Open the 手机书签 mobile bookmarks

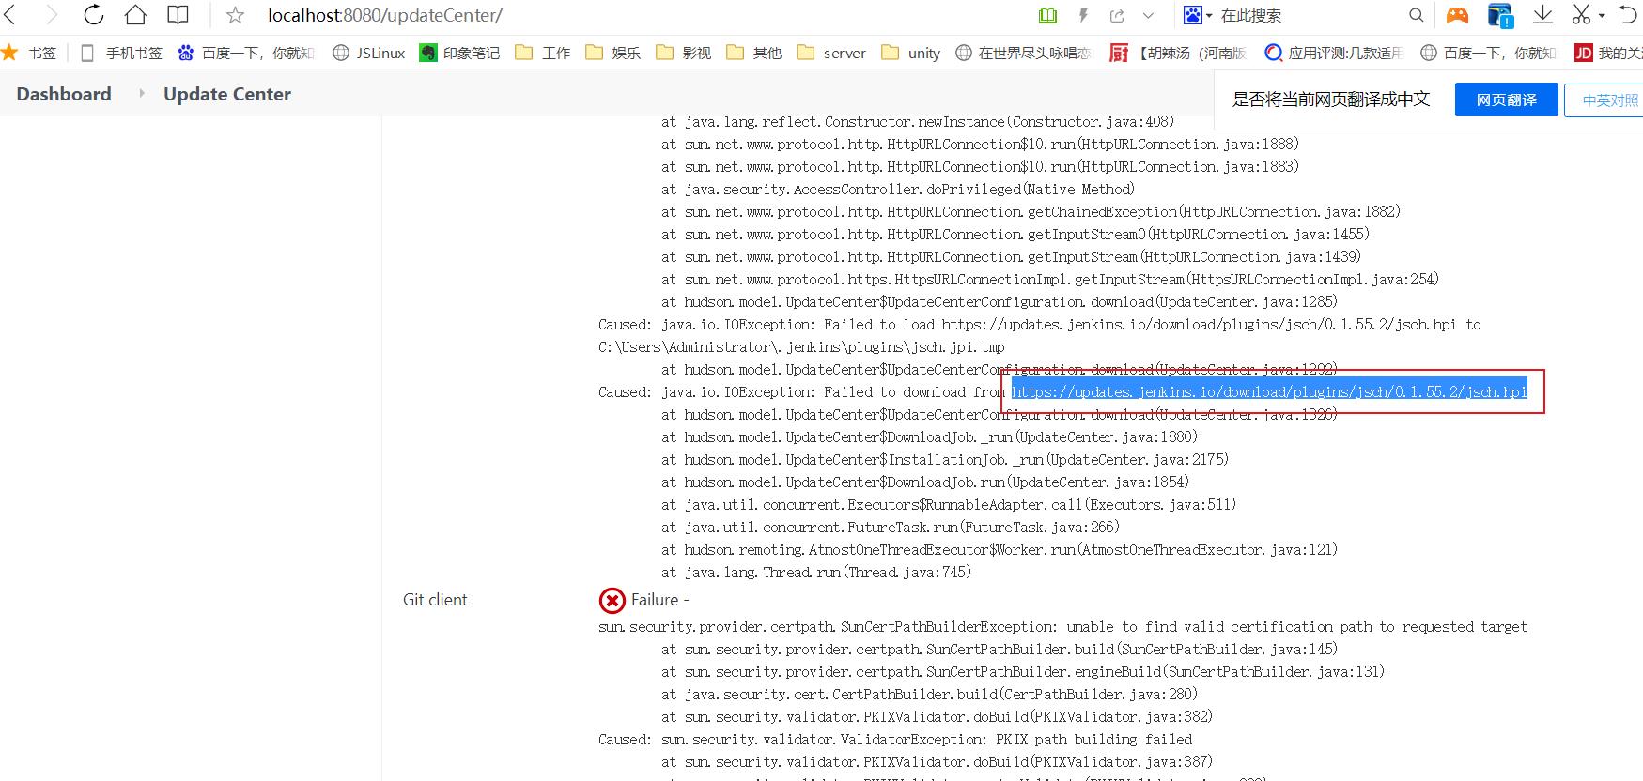point(122,53)
